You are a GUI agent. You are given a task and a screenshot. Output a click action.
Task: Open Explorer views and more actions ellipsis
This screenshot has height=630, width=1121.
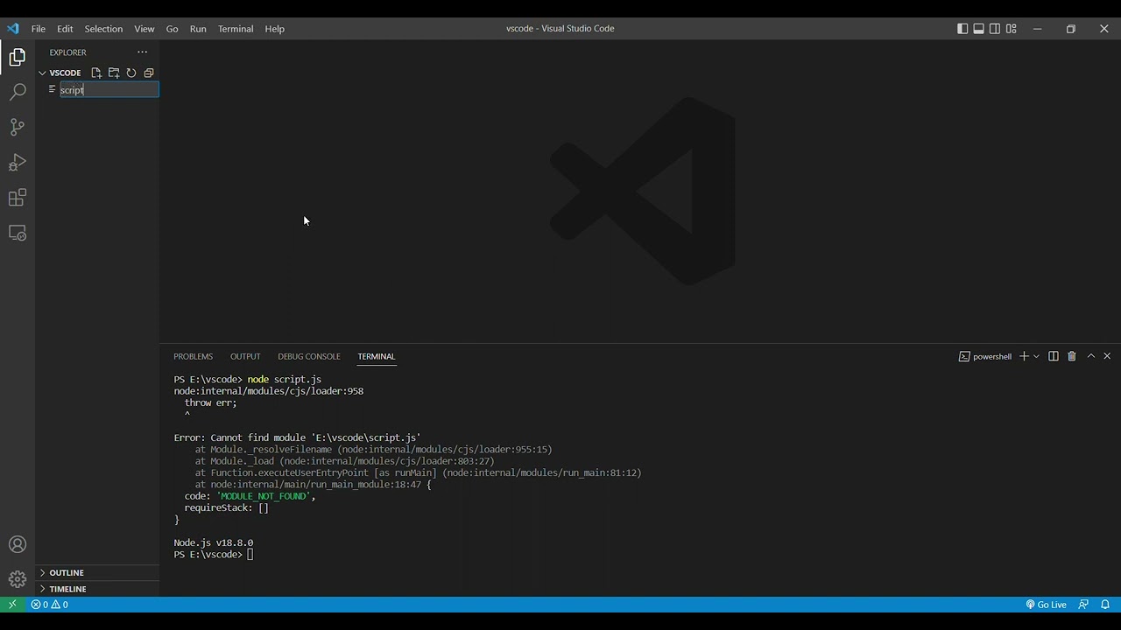coord(143,52)
